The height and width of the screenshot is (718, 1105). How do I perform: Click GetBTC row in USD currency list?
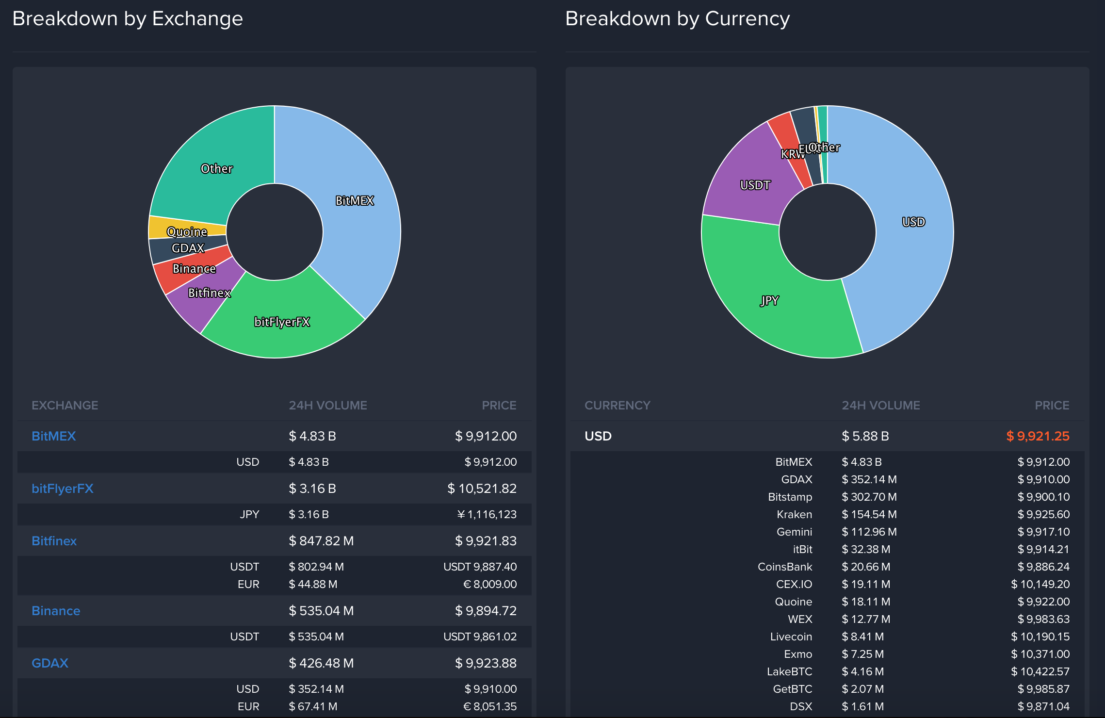(828, 689)
